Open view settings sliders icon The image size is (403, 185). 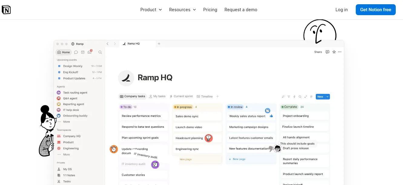click(x=311, y=97)
